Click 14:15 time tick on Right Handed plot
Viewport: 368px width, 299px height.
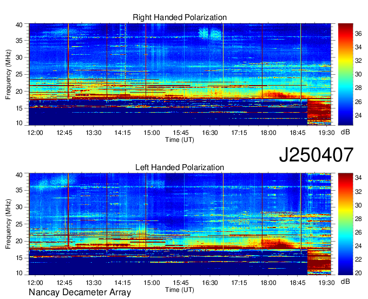pyautogui.click(x=122, y=133)
